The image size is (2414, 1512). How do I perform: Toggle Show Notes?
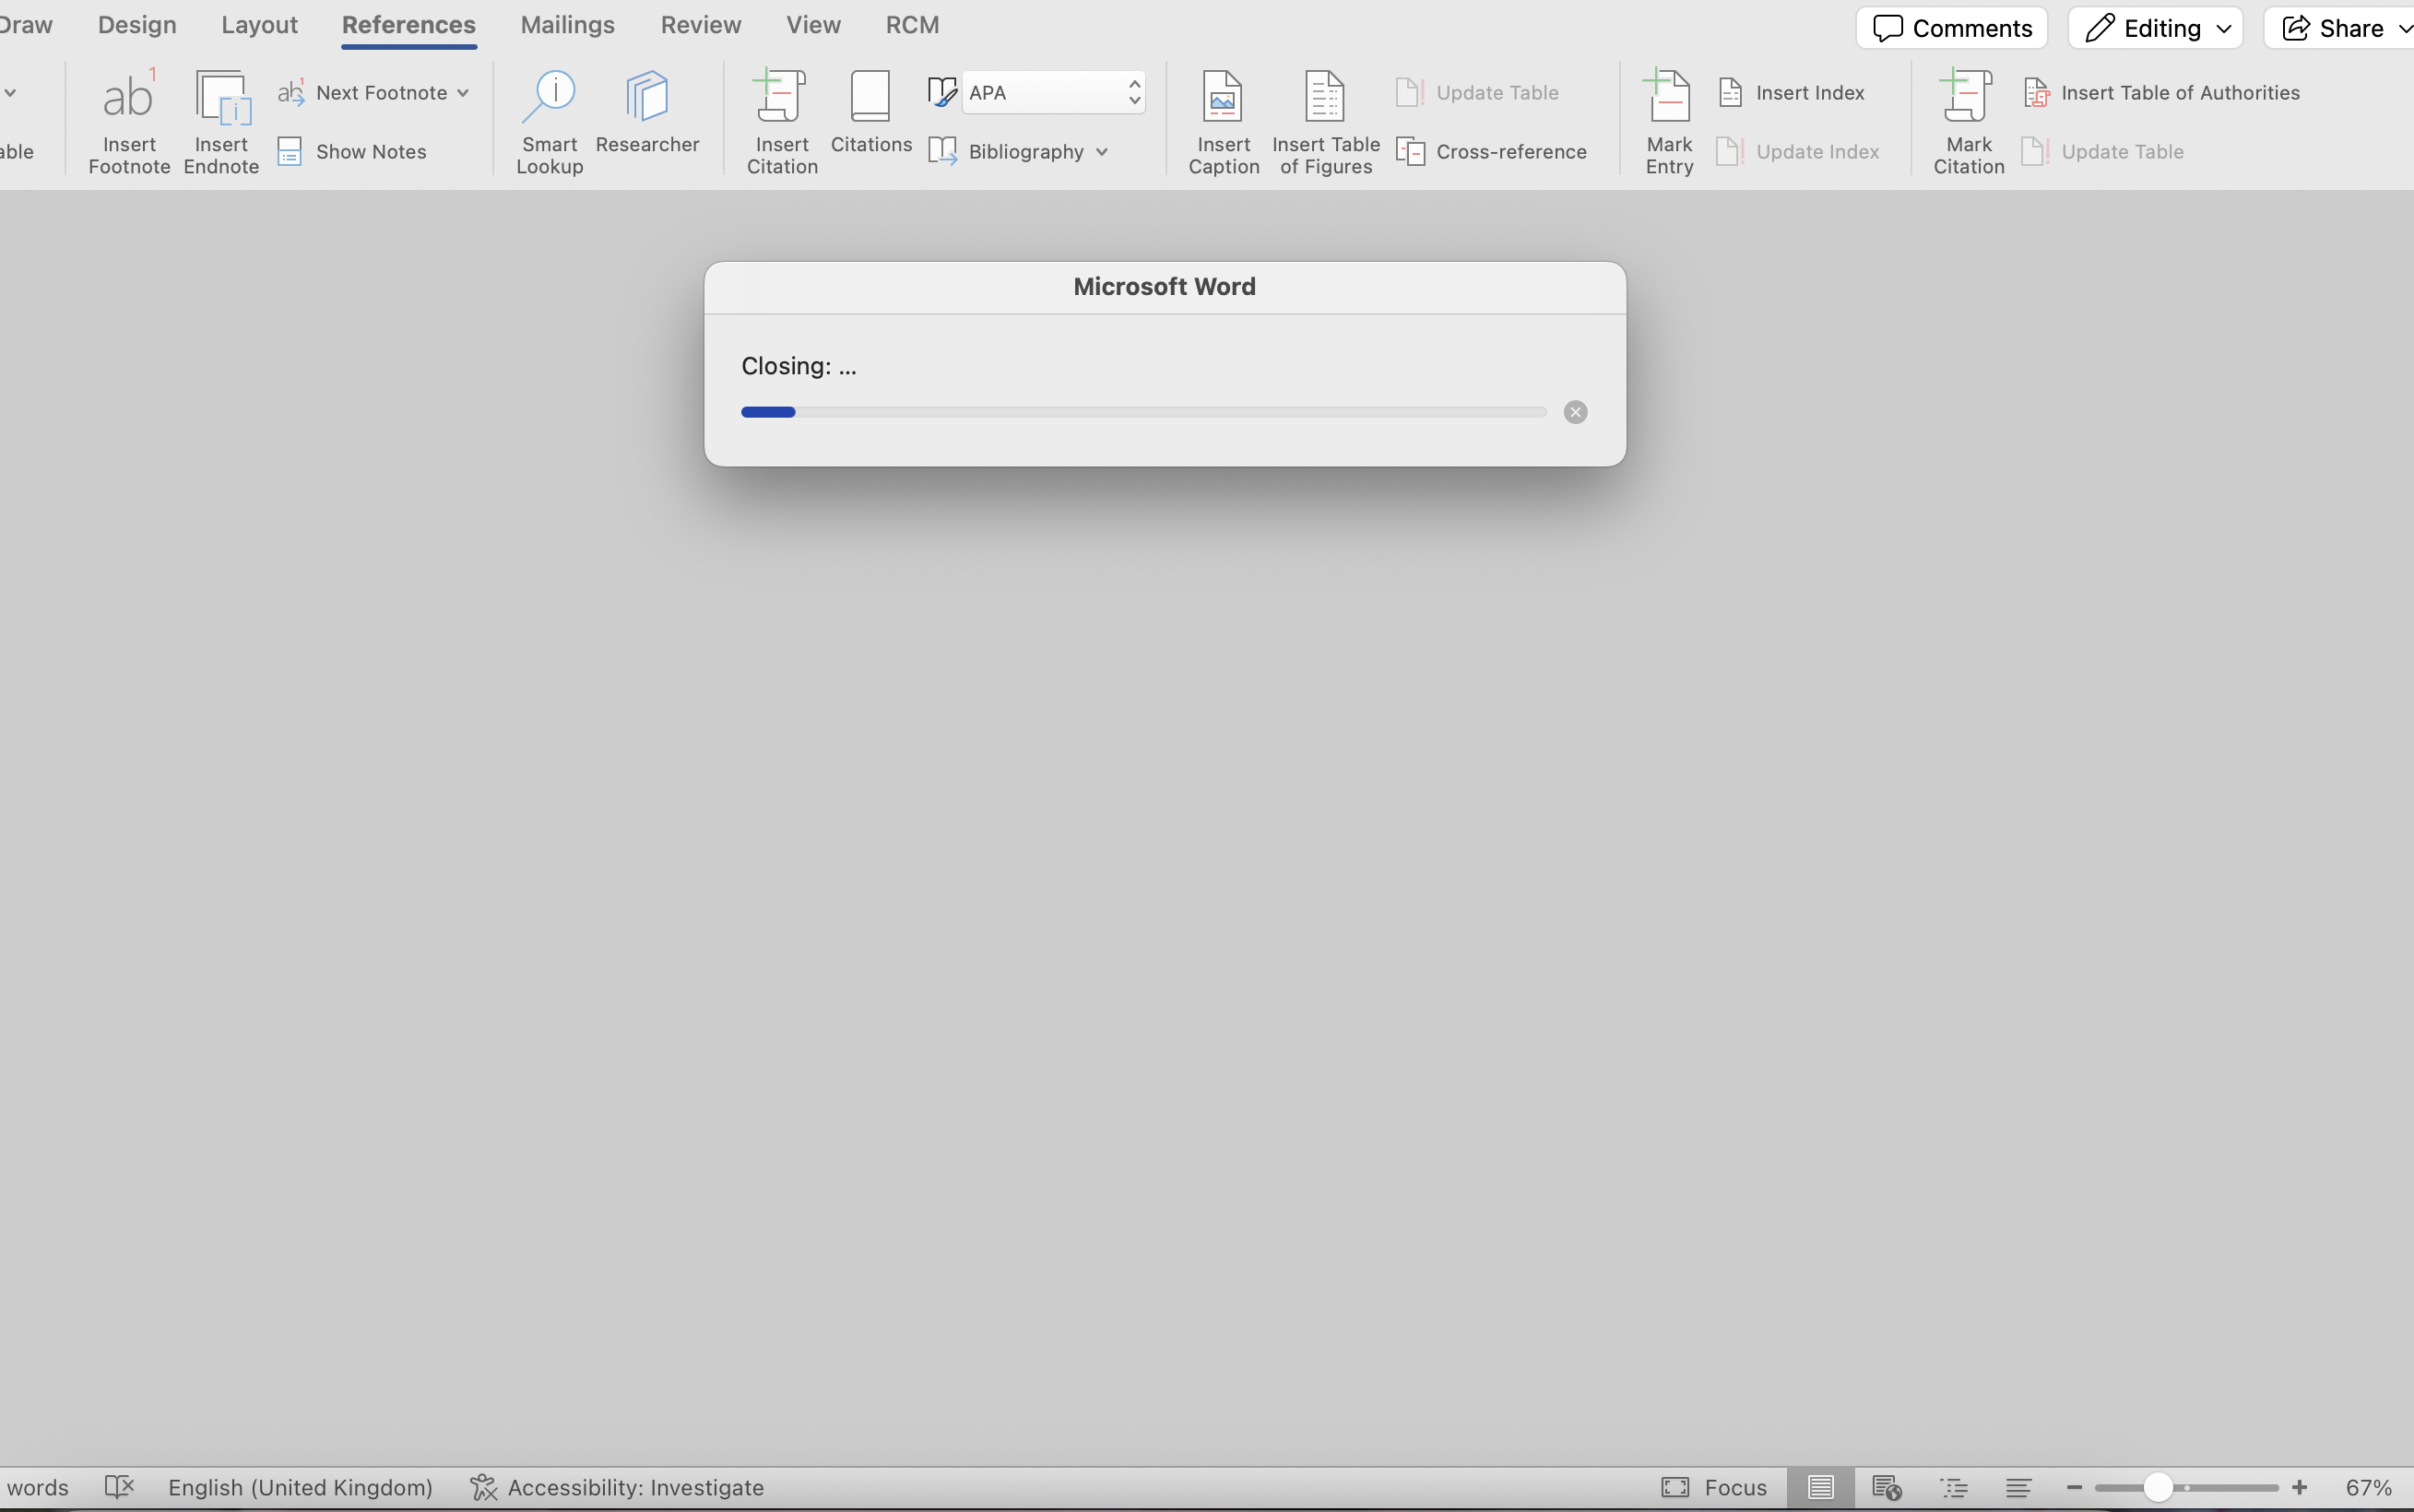point(352,151)
